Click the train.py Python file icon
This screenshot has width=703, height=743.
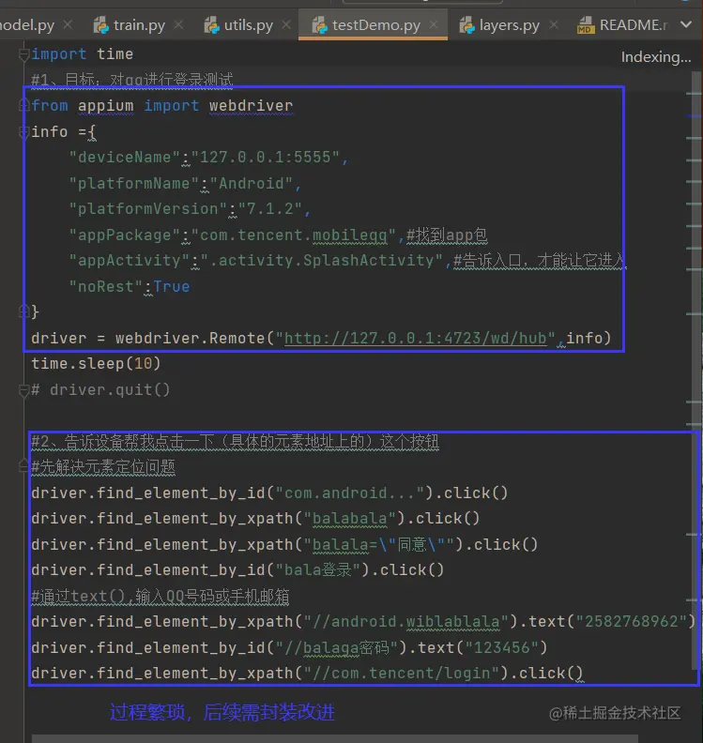[x=101, y=24]
